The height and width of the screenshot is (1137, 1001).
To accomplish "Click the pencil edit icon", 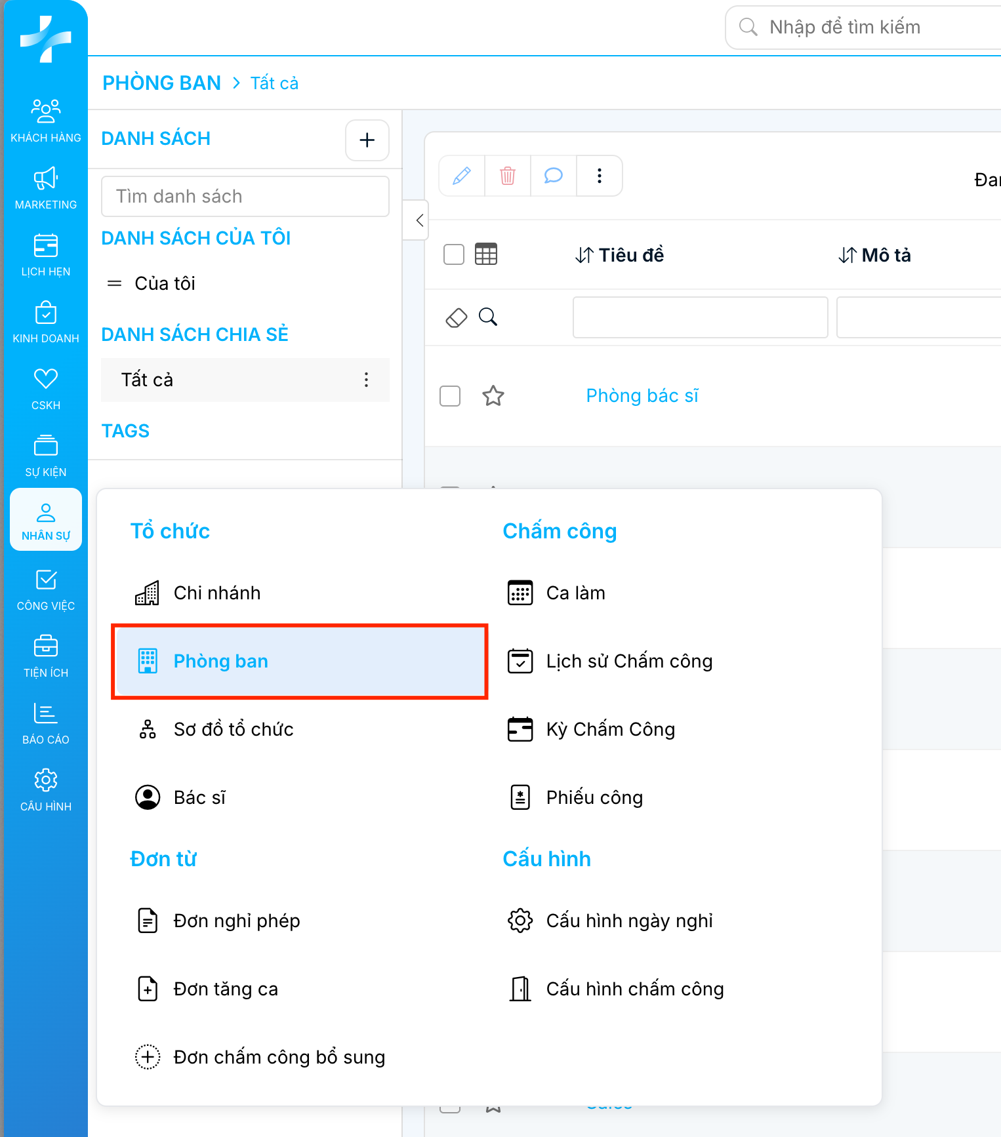I will tap(462, 176).
